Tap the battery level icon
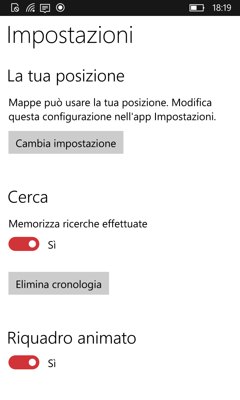 pos(197,8)
